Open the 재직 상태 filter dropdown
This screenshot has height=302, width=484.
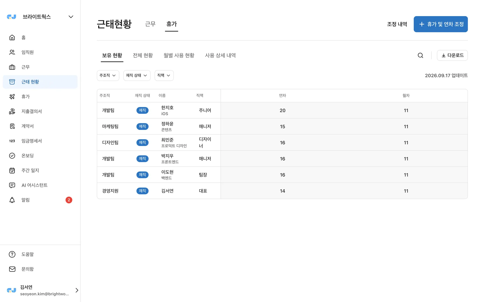point(137,75)
